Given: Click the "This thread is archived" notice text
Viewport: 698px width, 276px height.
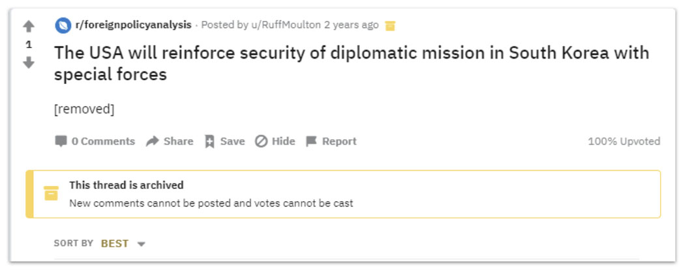Looking at the screenshot, I should tap(127, 185).
